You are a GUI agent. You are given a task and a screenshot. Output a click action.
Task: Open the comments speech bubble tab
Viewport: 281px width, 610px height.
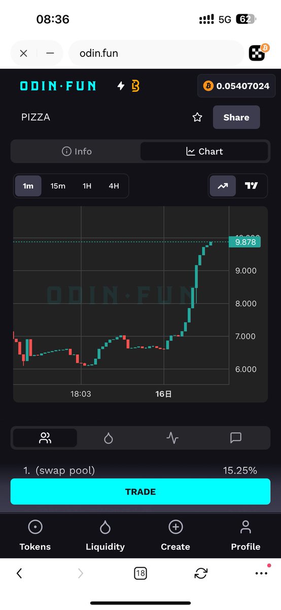coord(236,438)
